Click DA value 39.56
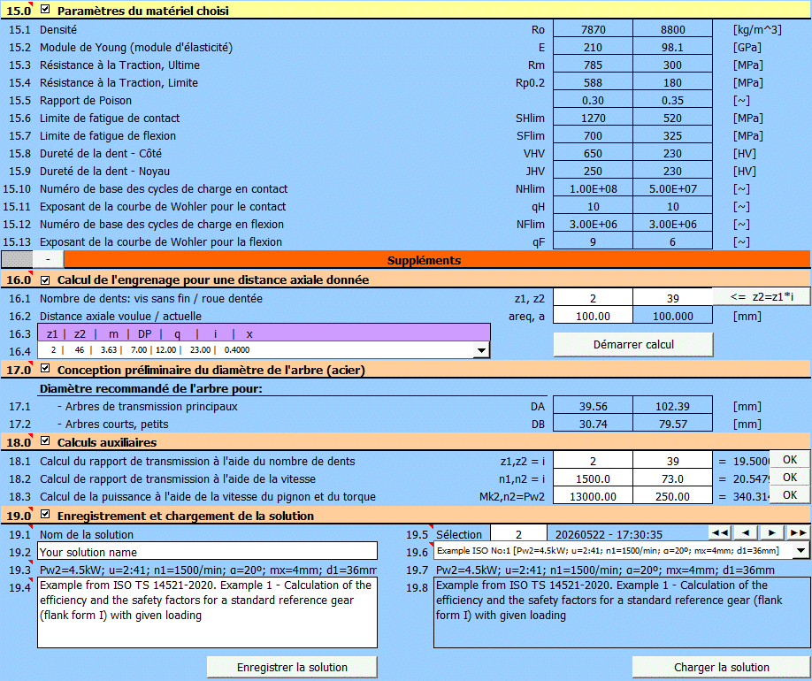The width and height of the screenshot is (812, 681). pos(593,406)
